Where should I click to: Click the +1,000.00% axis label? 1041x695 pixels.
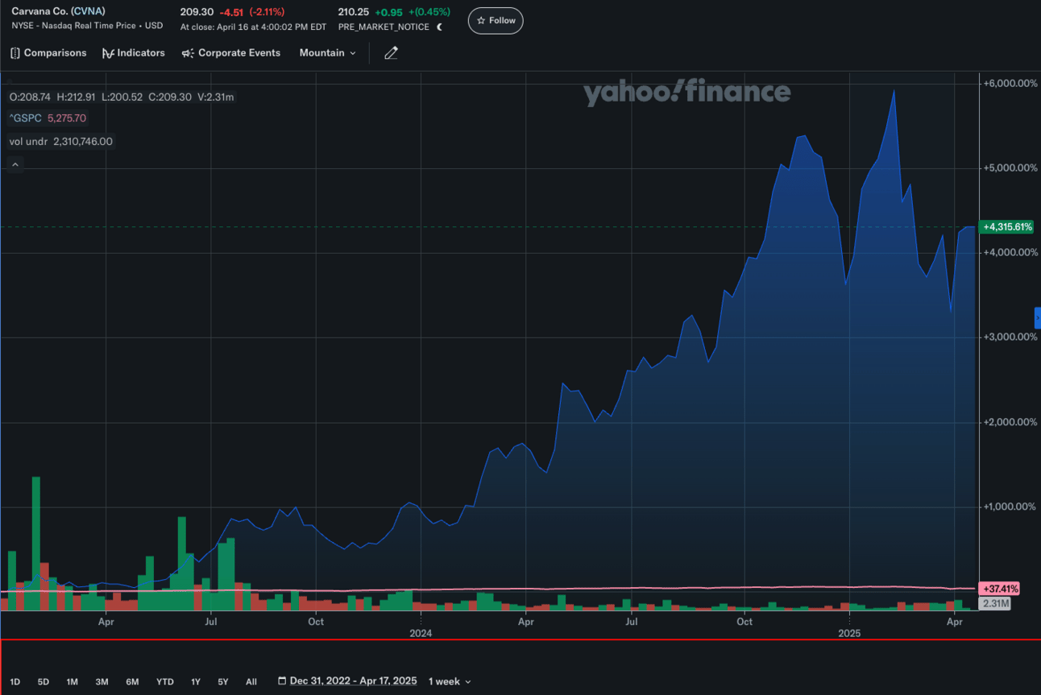pyautogui.click(x=1010, y=507)
